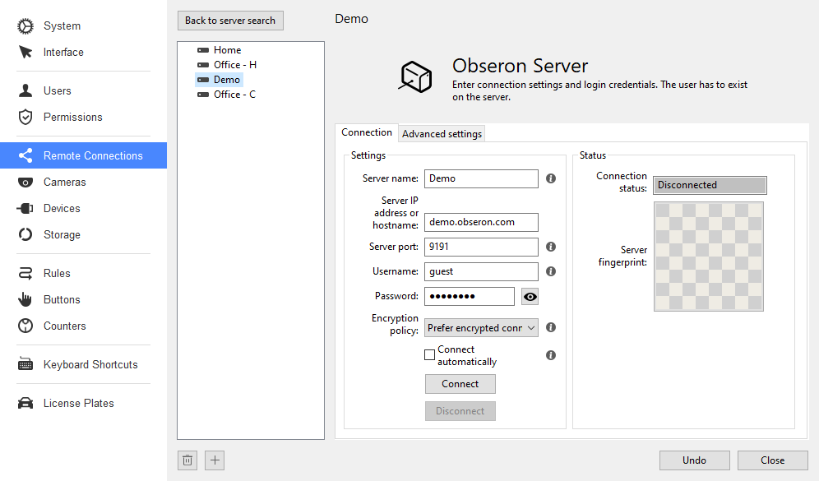Screen dimensions: 819x481
Task: Show info for Server name field
Action: coord(551,178)
